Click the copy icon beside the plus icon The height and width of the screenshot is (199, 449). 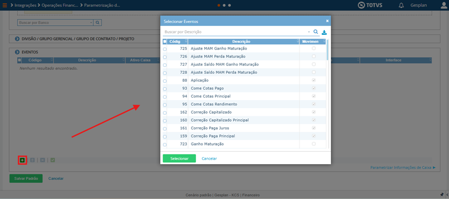32,160
